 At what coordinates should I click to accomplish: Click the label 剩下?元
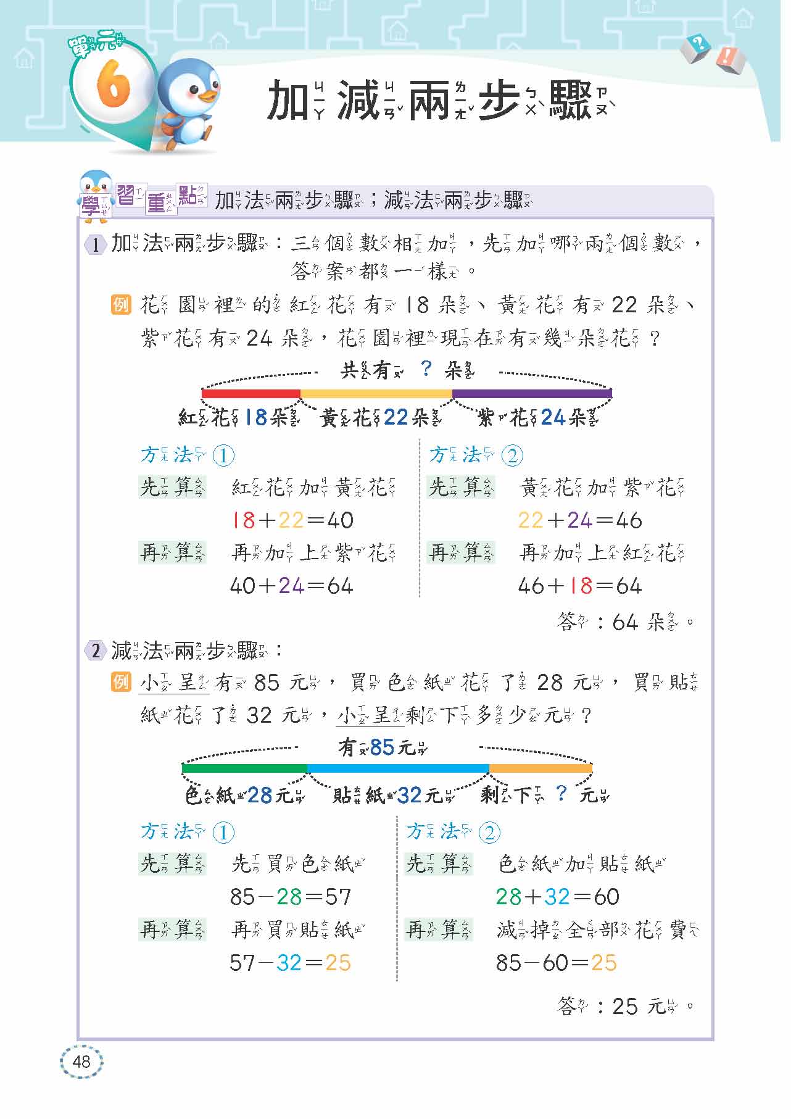coord(544,795)
